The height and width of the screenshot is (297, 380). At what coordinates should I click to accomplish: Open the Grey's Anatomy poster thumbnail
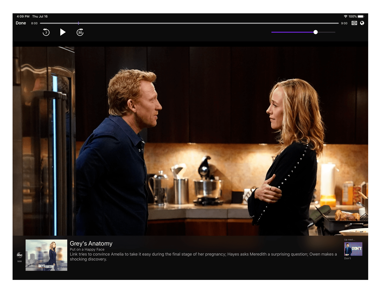pyautogui.click(x=46, y=255)
